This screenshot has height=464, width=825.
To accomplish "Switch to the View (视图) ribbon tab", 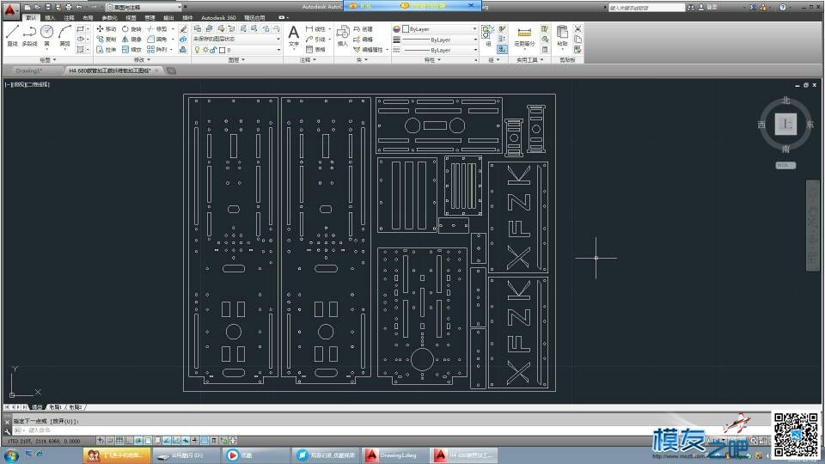I will point(131,18).
